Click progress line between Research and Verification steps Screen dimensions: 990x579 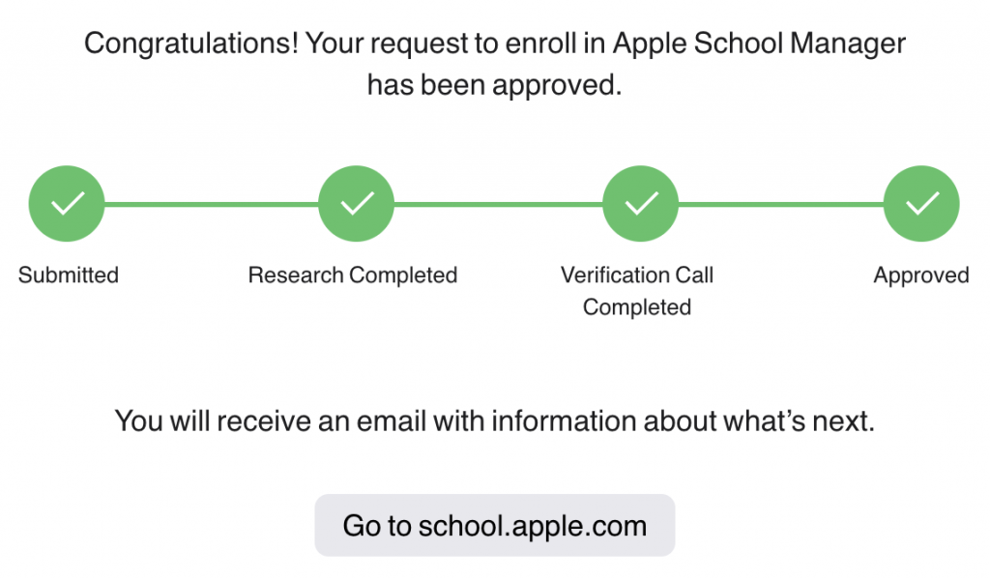pos(498,204)
